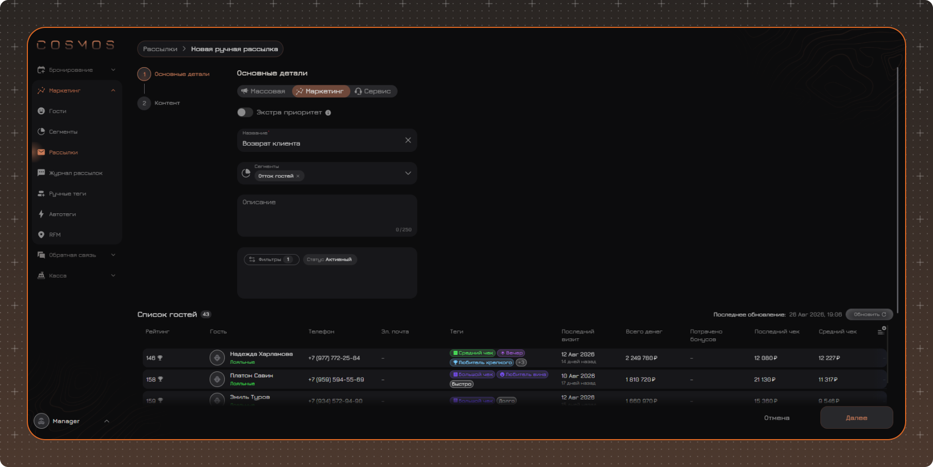
Task: Click the page vertical scrollbar
Action: [x=898, y=190]
